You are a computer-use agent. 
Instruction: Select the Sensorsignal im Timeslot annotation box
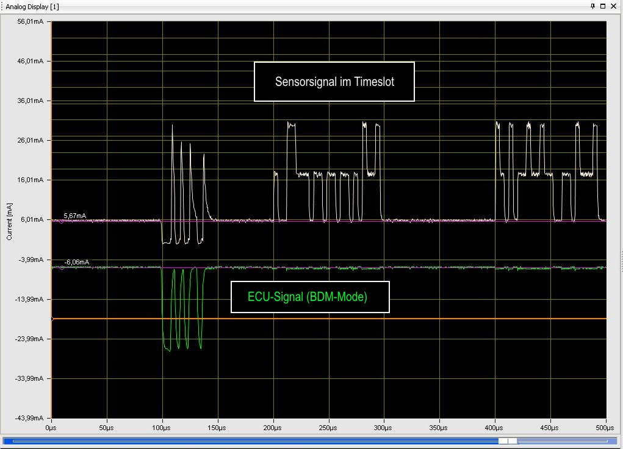tap(334, 82)
